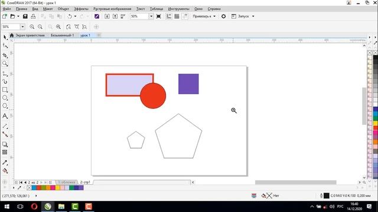Select the Zoom tool in toolbox
378x212 pixels.
click(5, 64)
